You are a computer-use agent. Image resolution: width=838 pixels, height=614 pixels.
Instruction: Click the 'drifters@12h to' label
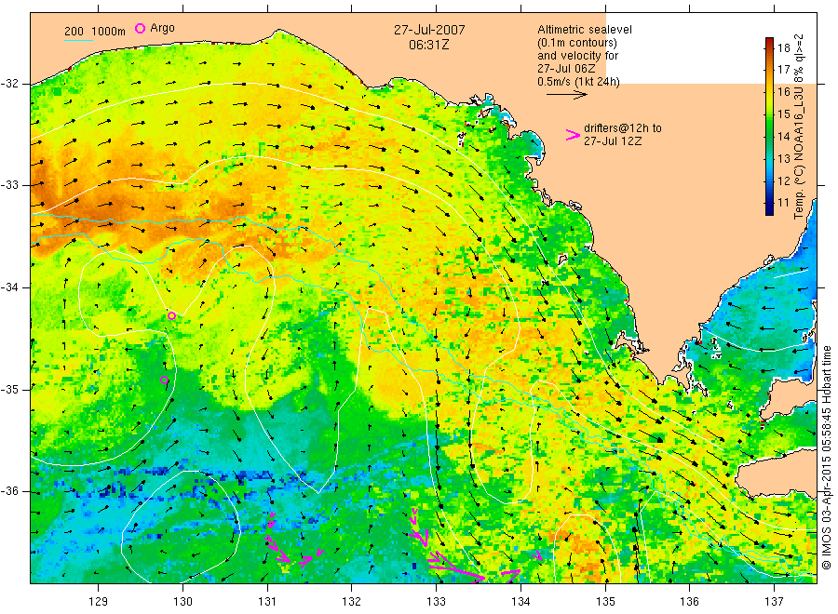click(623, 128)
